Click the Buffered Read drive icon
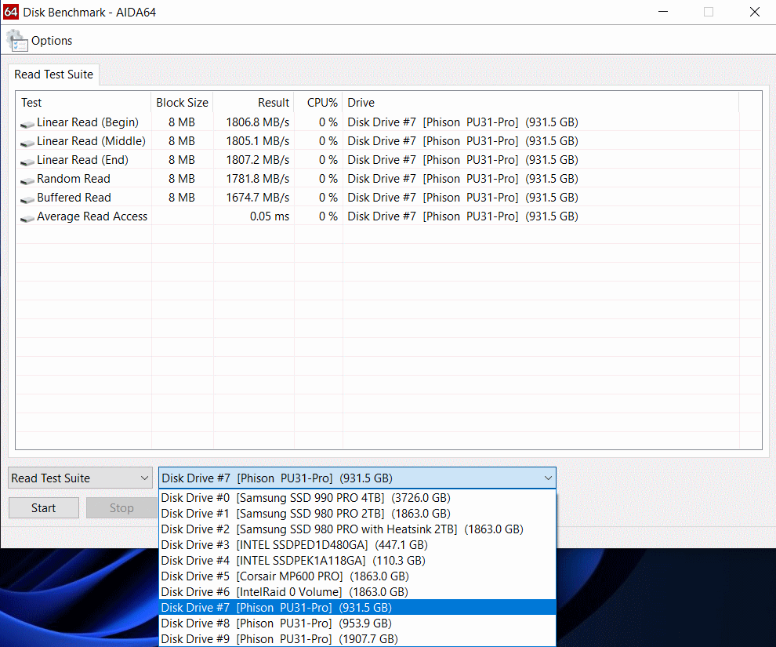 tap(27, 198)
